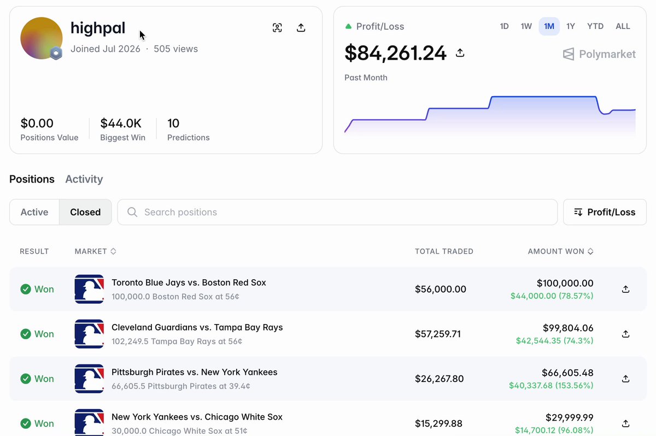Click the highpal profile avatar
Viewport: 656px width, 436px height.
coord(42,38)
